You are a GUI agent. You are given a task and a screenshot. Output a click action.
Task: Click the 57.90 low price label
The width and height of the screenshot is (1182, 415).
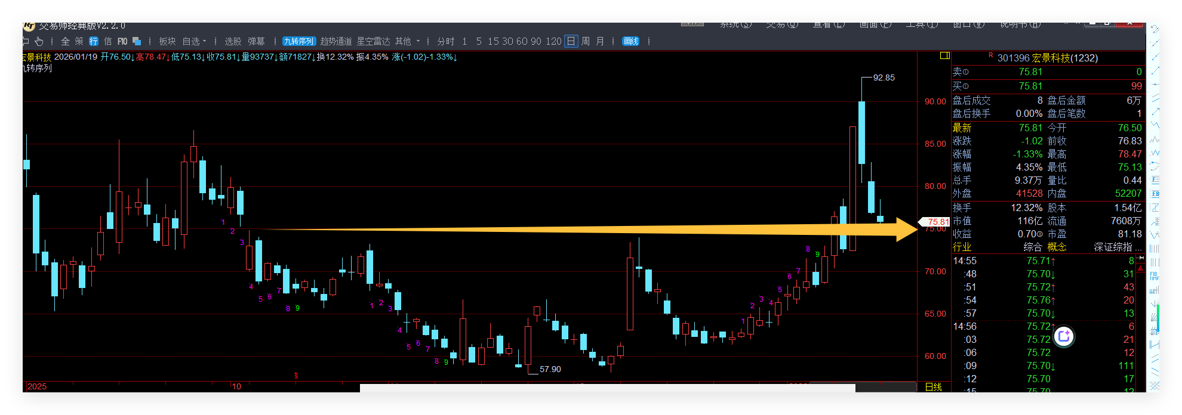point(550,369)
